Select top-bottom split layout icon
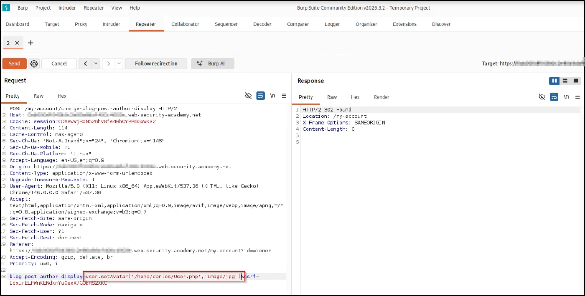This screenshot has width=585, height=296. point(565,81)
